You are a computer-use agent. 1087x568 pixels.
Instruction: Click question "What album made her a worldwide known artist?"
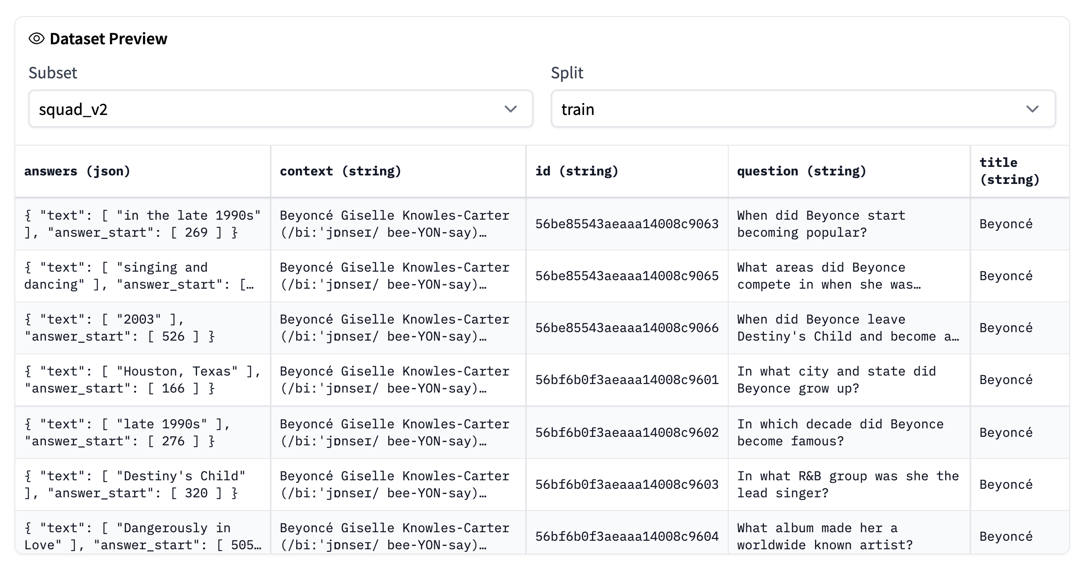click(824, 536)
